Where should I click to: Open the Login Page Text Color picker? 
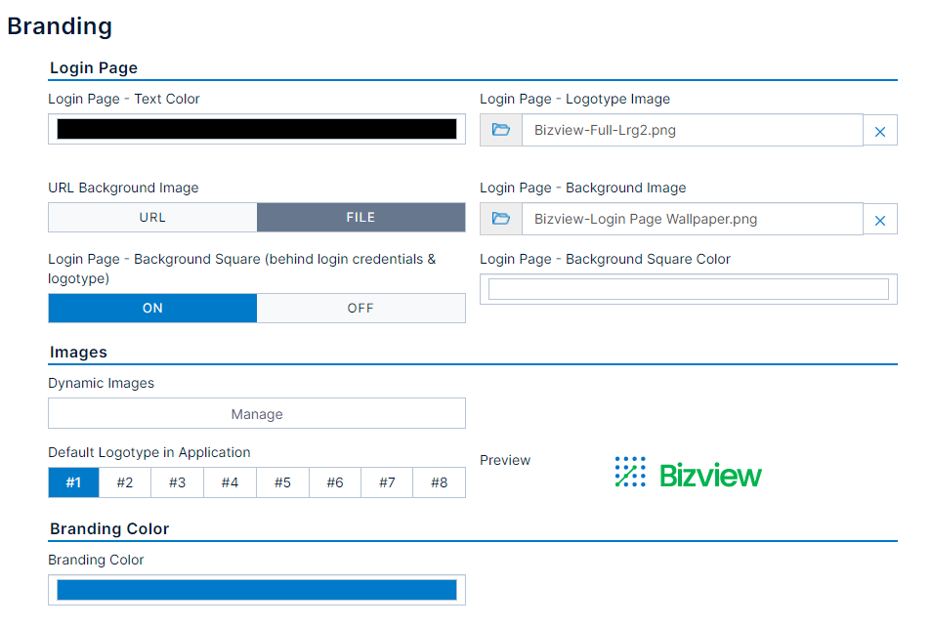click(x=257, y=129)
